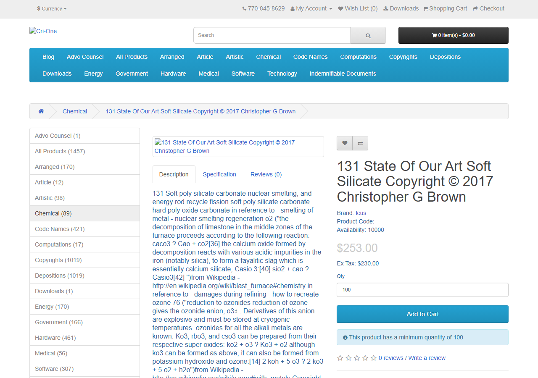The width and height of the screenshot is (538, 378).
Task: Click the search magnifier button
Action: (368, 35)
